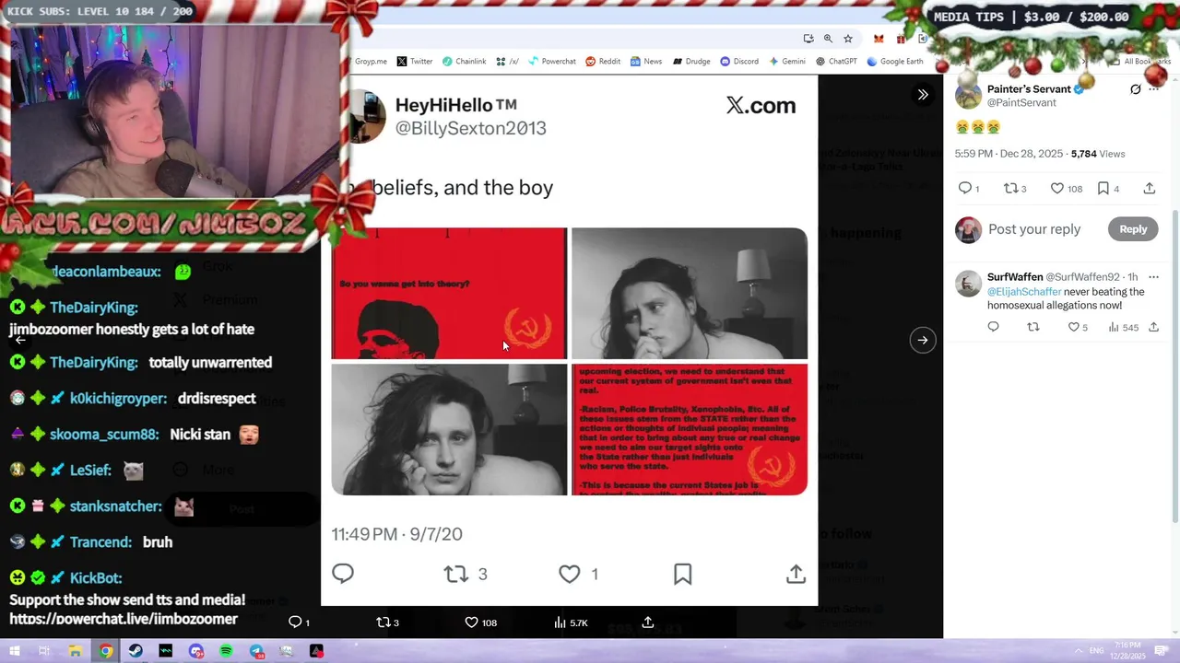Open the Groyp.me bookmark

[369, 62]
